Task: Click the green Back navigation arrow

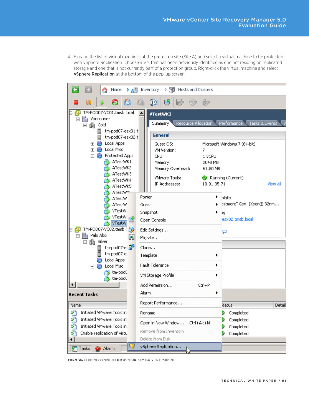Action: click(75, 89)
